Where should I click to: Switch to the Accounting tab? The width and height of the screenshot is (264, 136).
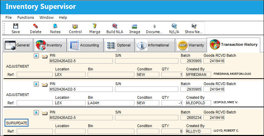(85, 45)
